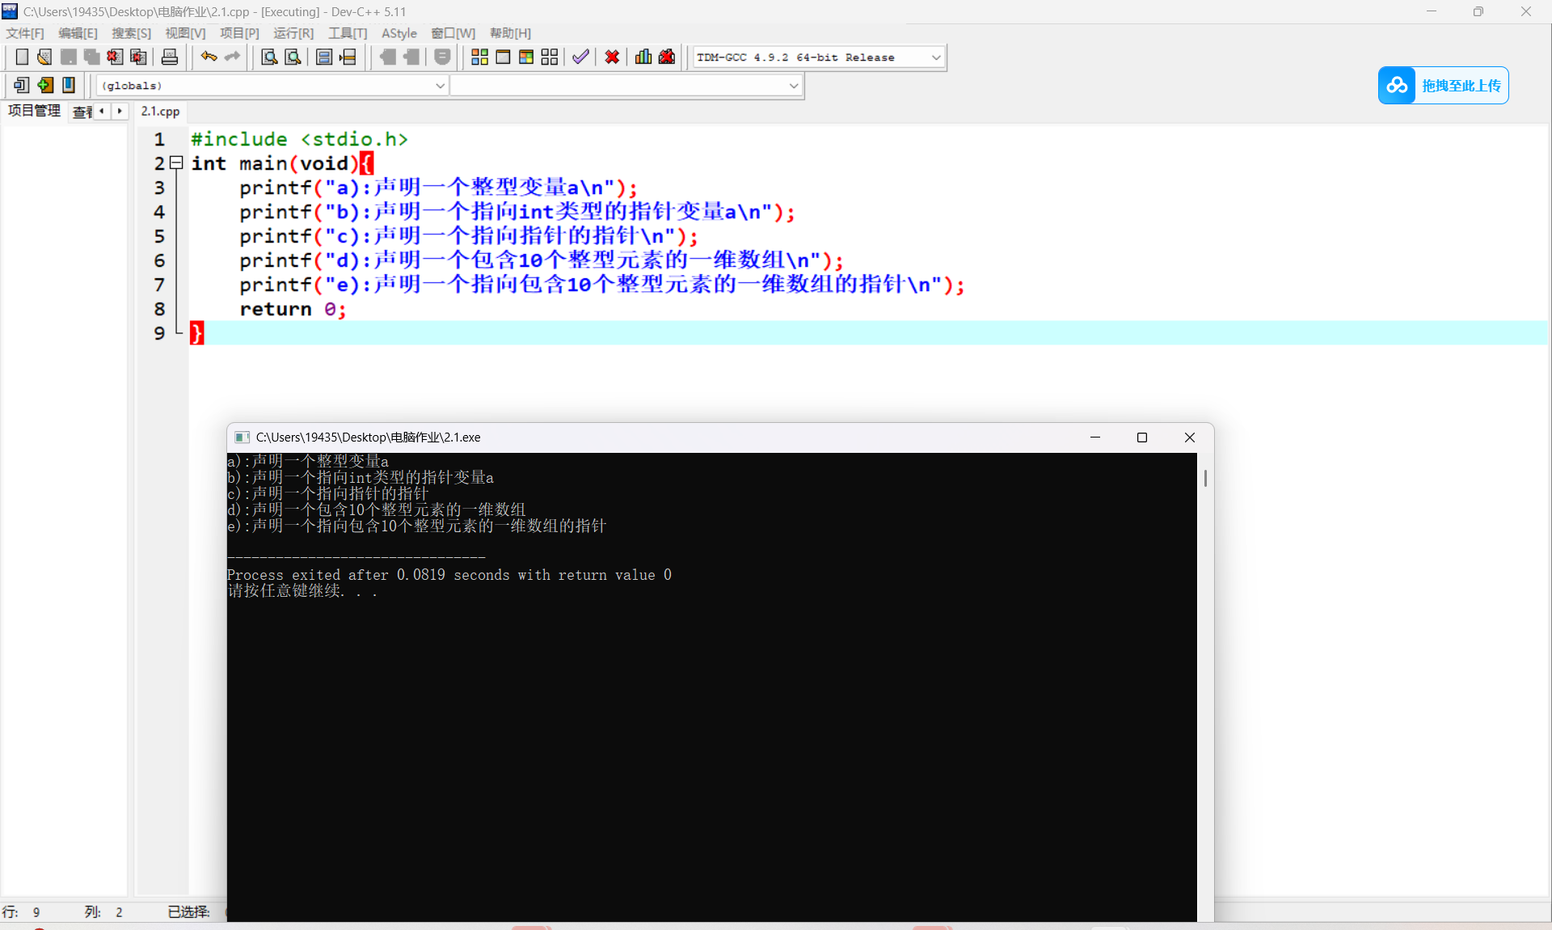1552x930 pixels.
Task: Click the Profile Analysis bar chart icon
Action: [x=643, y=57]
